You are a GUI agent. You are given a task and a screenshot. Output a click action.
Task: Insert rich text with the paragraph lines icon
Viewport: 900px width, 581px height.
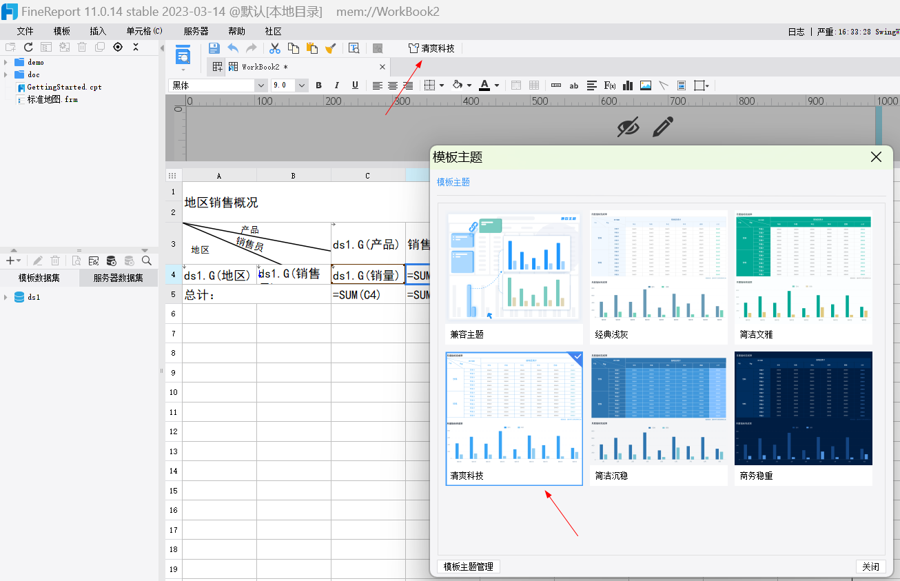pyautogui.click(x=592, y=85)
